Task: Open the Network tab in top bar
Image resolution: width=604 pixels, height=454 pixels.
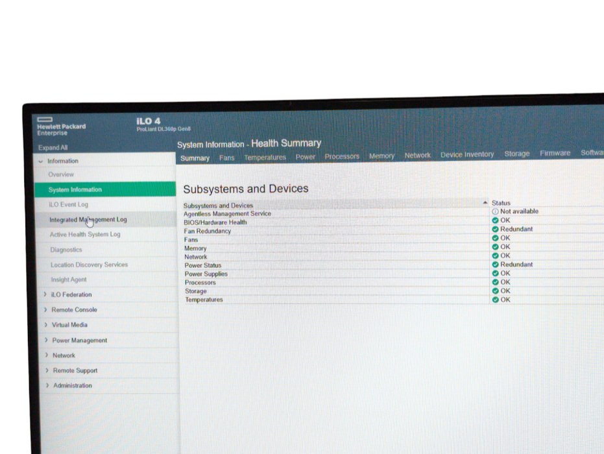Action: [x=418, y=155]
